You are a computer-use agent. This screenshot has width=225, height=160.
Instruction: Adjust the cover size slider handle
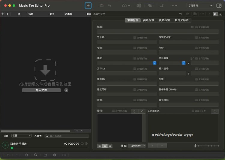point(195,146)
